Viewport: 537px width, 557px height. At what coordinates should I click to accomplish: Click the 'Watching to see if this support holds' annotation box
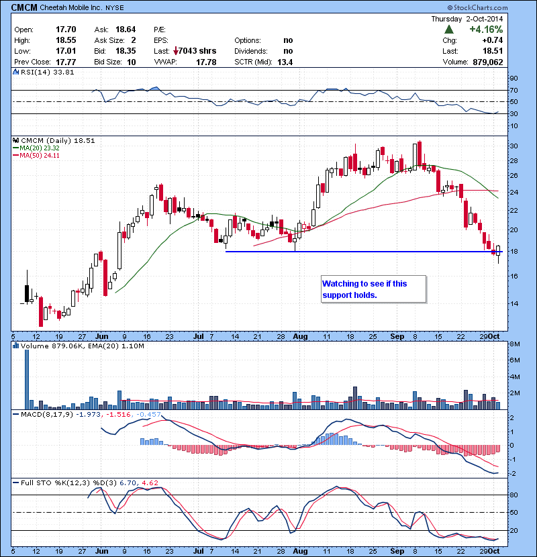[x=373, y=289]
